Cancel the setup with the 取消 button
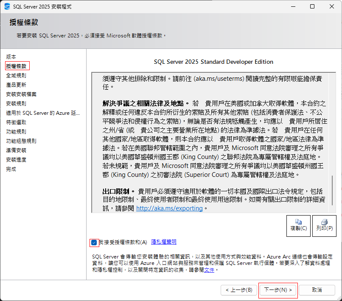 [x=317, y=290]
